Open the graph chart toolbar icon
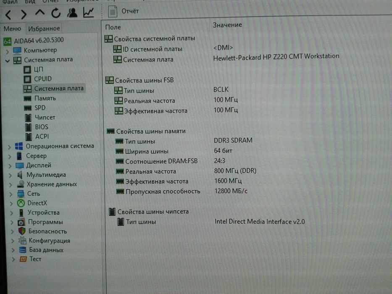Screen dimensions: 392x294 (89, 12)
